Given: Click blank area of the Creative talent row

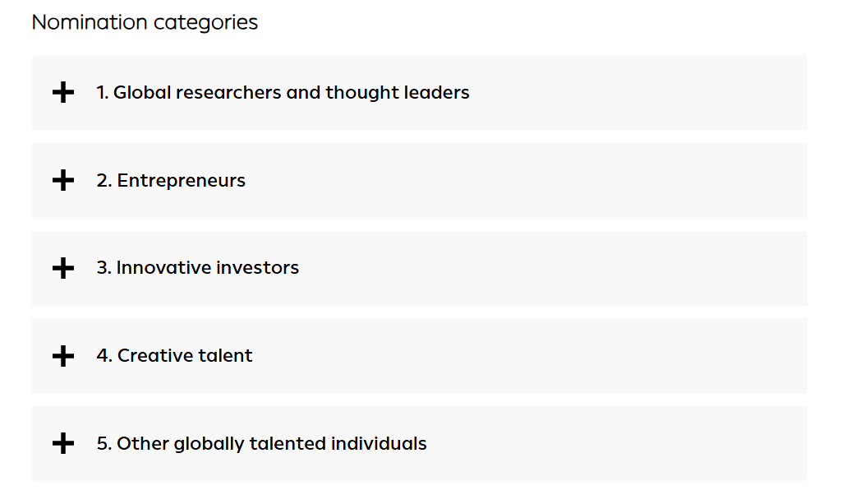Looking at the screenshot, I should pyautogui.click(x=591, y=356).
